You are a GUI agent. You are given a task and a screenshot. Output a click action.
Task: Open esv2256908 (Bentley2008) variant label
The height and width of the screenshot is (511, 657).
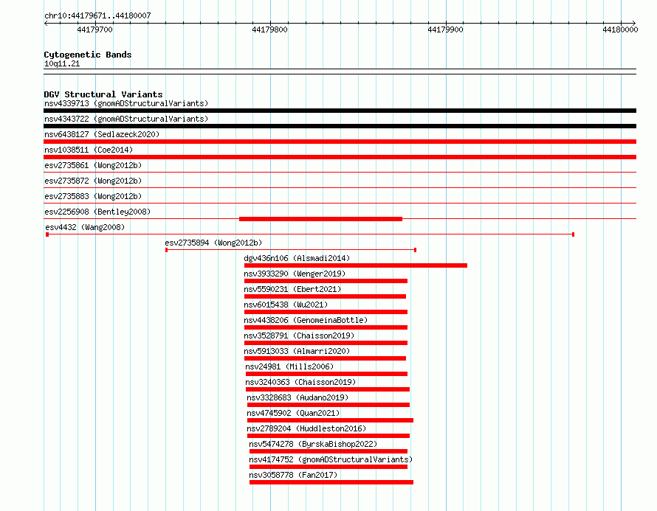[x=97, y=212]
